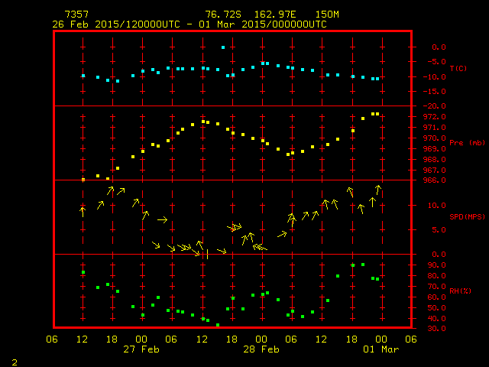Screen dimensions: 489x367
Task: Click the RH(%) humidity axis label
Action: pyautogui.click(x=460, y=291)
